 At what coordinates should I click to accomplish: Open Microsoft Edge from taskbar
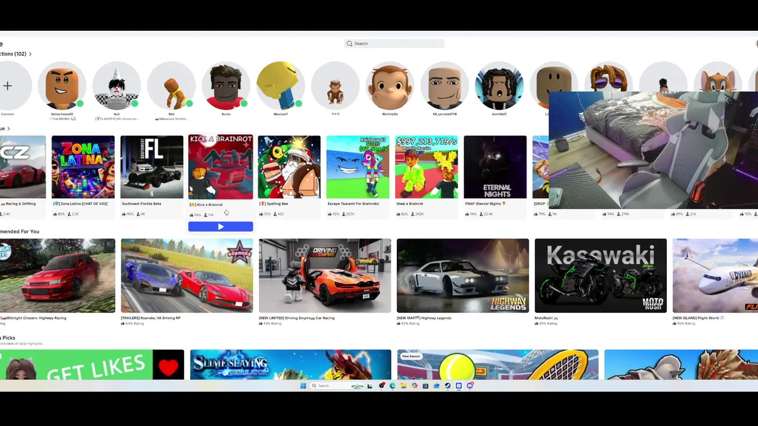click(x=393, y=386)
